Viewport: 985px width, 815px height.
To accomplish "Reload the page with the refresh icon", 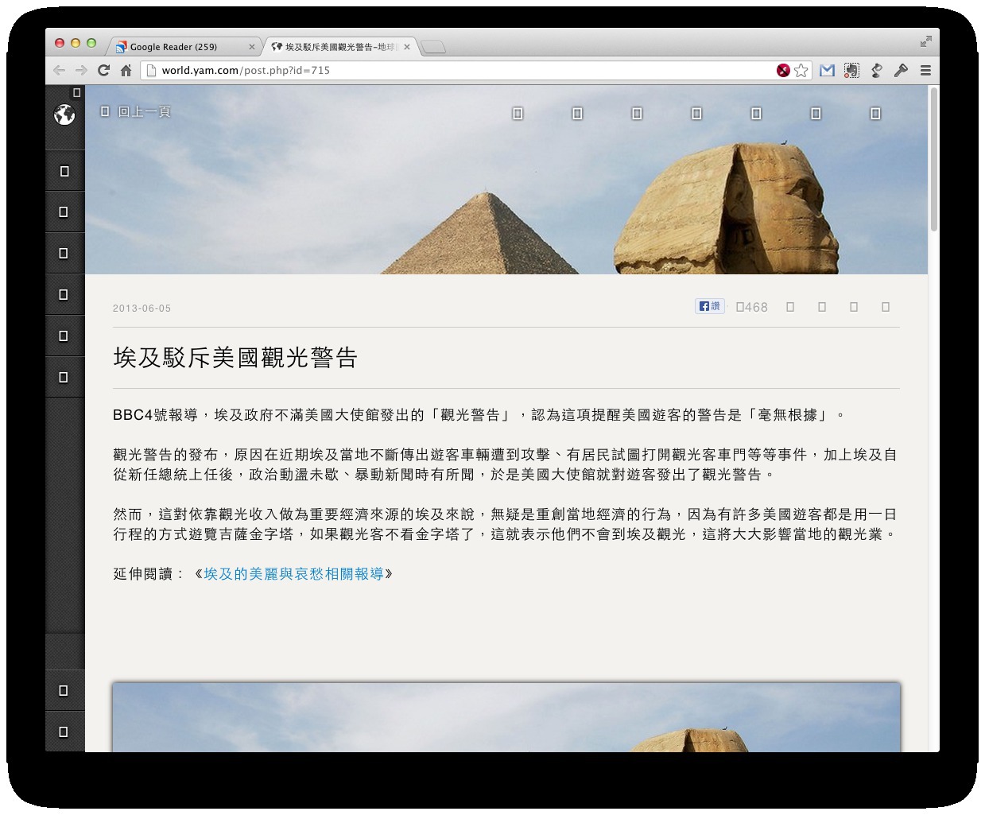I will point(103,70).
